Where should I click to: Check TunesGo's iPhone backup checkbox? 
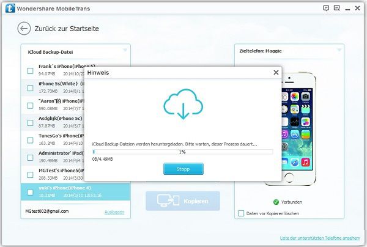point(30,140)
